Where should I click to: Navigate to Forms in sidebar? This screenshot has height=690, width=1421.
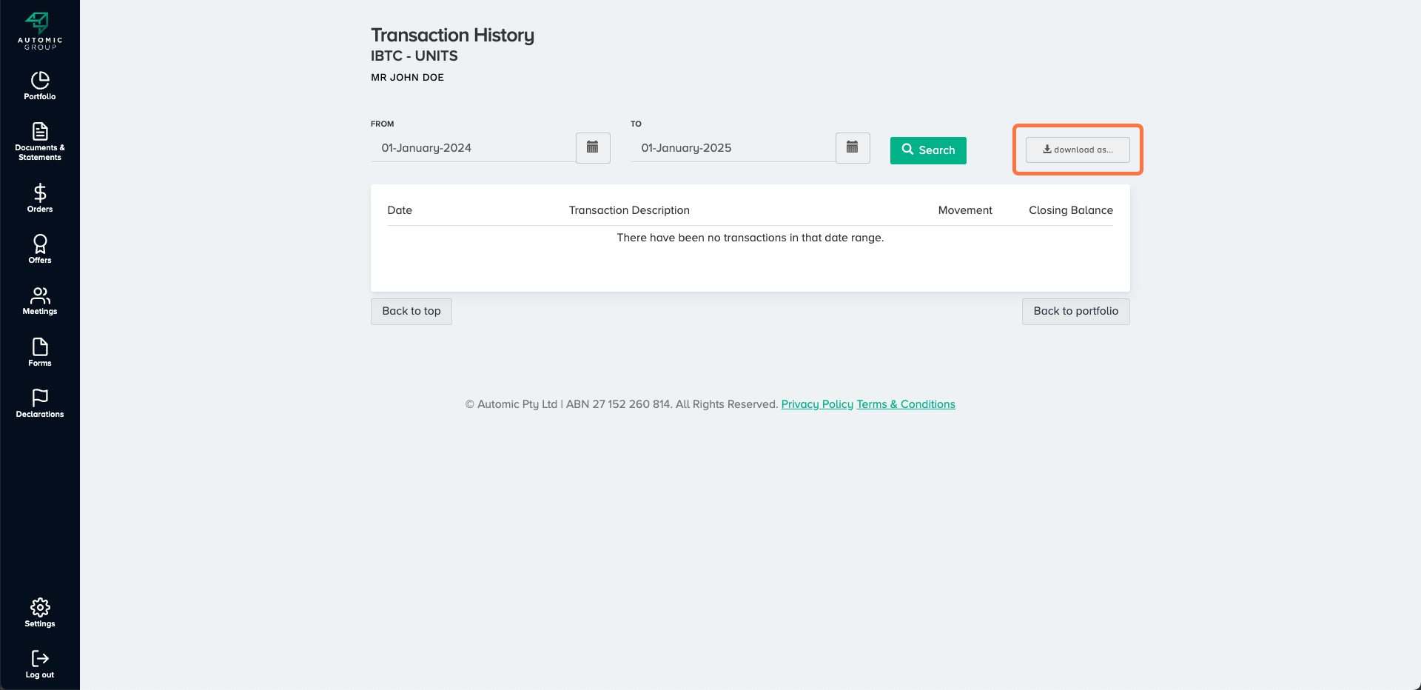(x=40, y=352)
